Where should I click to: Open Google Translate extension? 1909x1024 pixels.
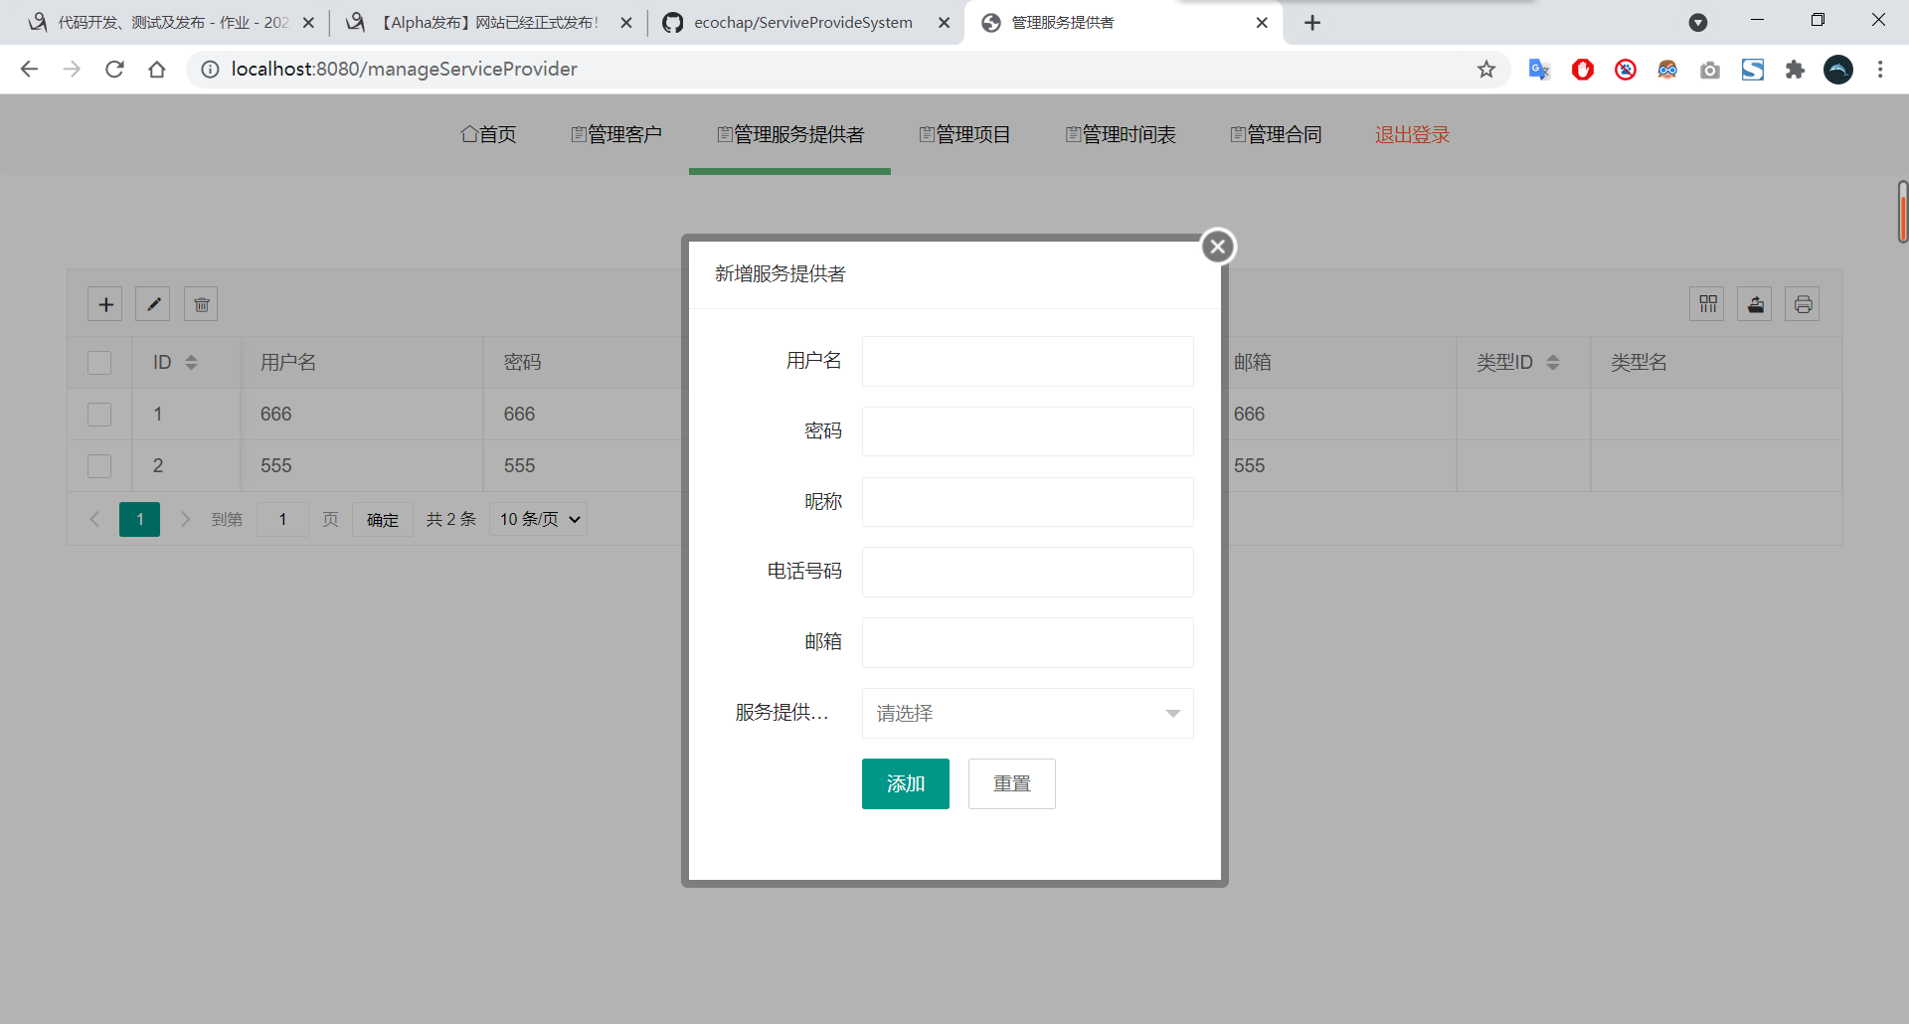coord(1539,69)
